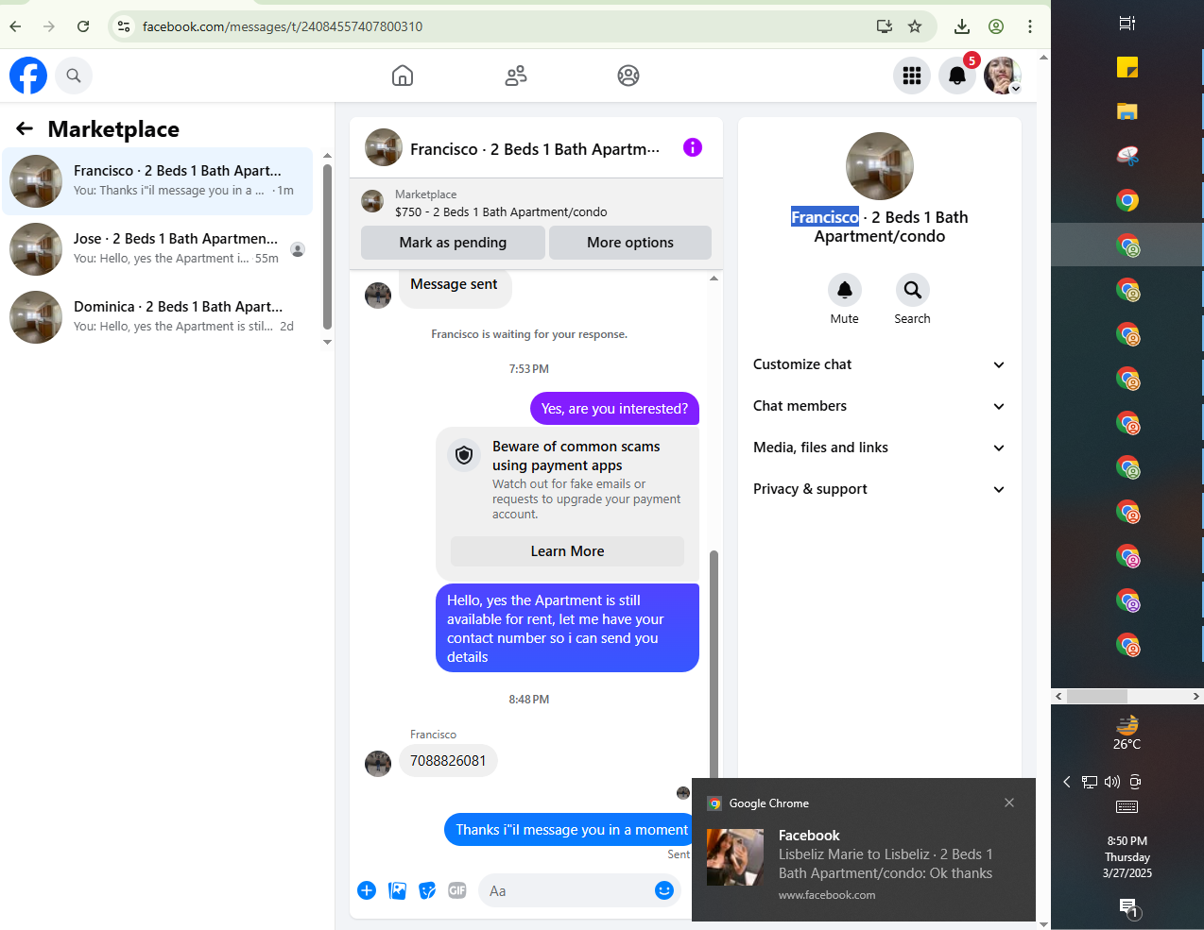Bookmark this page with the star icon
1204x930 pixels.
[915, 26]
